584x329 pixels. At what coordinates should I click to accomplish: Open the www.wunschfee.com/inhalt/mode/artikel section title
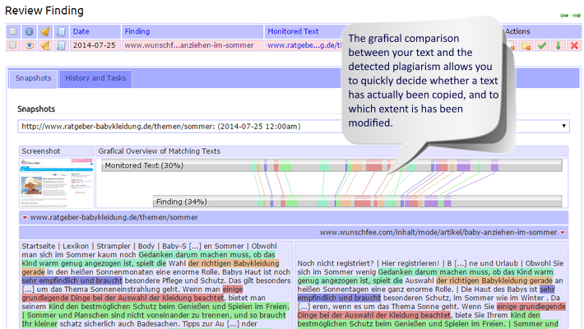tap(438, 233)
